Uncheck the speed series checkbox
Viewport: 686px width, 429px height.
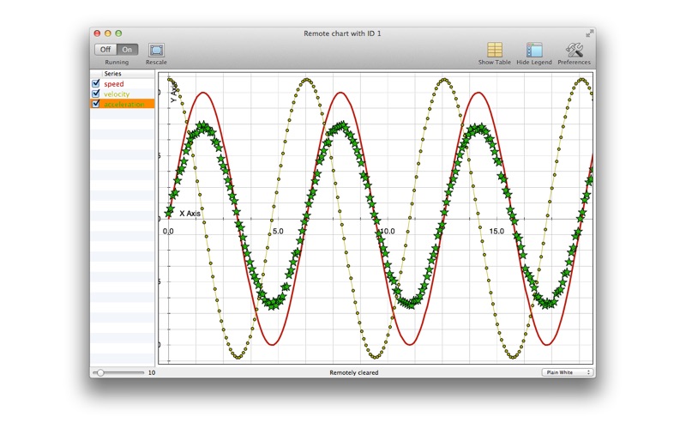pos(96,83)
